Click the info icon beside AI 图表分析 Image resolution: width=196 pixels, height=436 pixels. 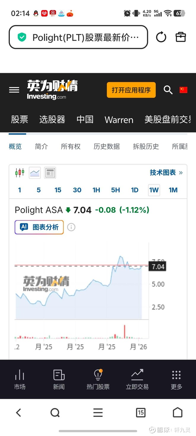71,227
